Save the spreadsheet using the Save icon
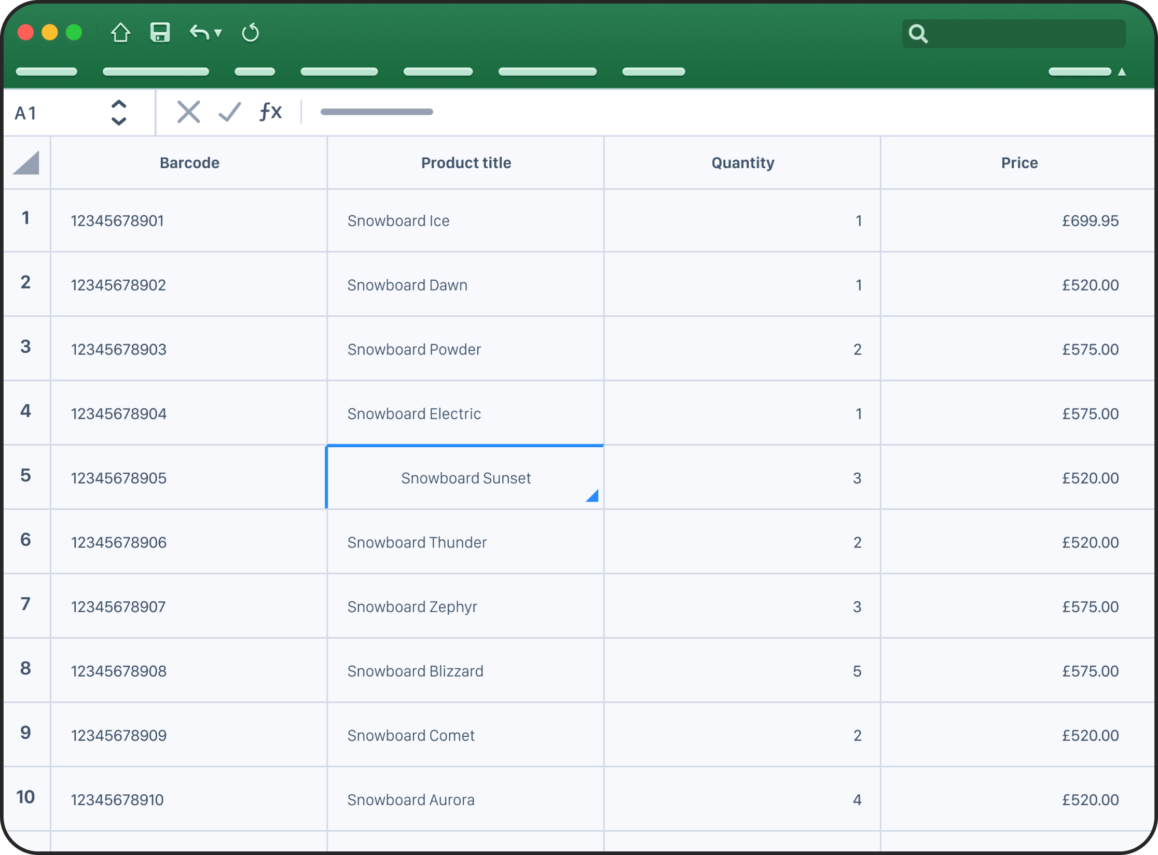Viewport: 1158px width, 855px height. [x=160, y=33]
